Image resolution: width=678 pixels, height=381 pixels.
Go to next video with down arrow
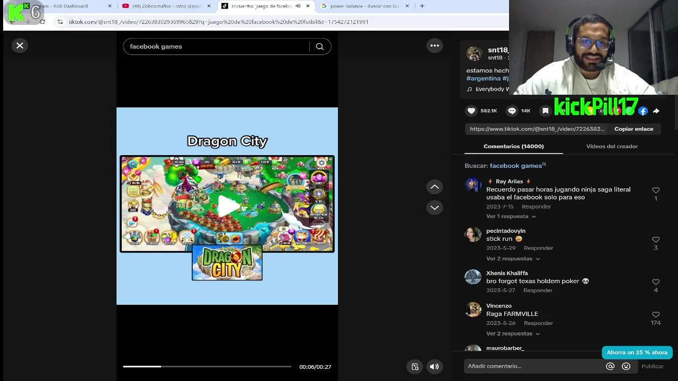click(434, 207)
